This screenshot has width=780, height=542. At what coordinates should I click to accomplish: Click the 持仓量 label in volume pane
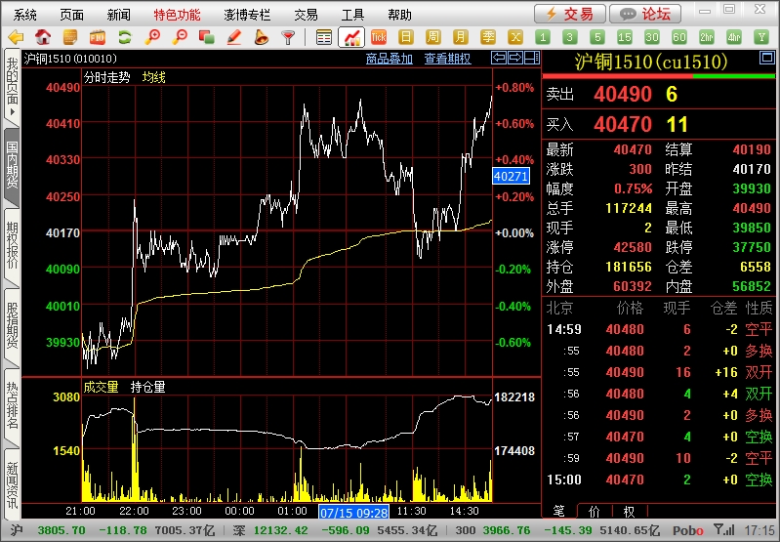(147, 388)
